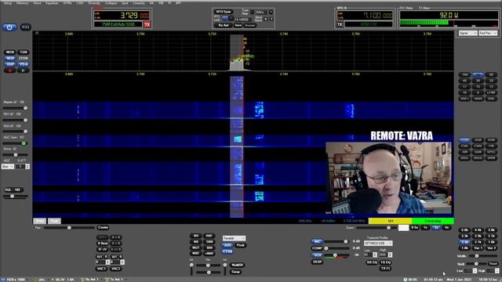Open the AGC mode dropdown

[8, 167]
